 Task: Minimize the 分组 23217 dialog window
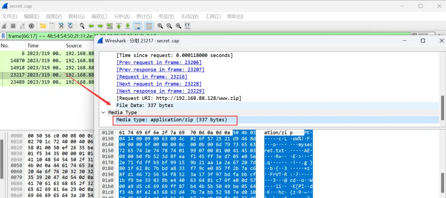(x=404, y=41)
